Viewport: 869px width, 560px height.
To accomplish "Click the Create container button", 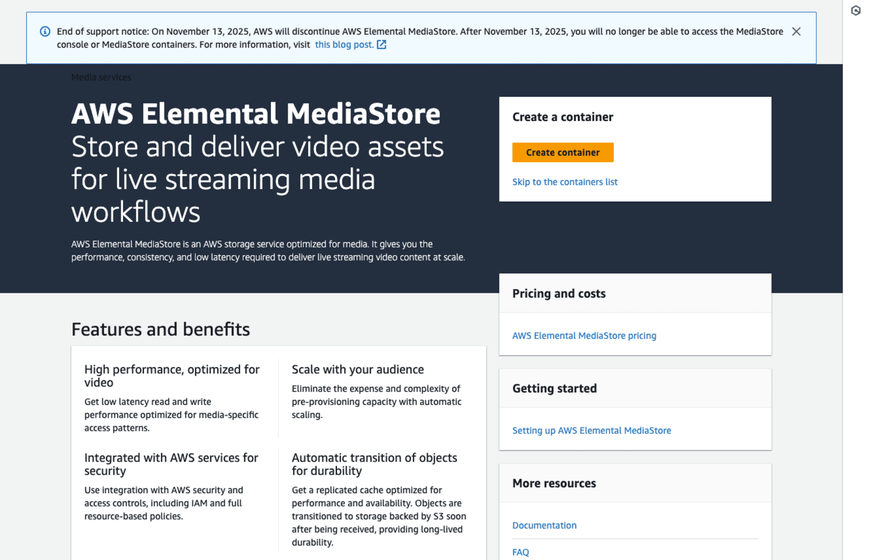I will (x=563, y=152).
